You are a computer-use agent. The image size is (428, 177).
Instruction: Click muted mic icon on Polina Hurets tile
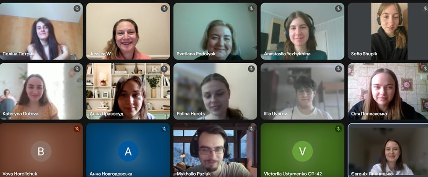coord(251,69)
